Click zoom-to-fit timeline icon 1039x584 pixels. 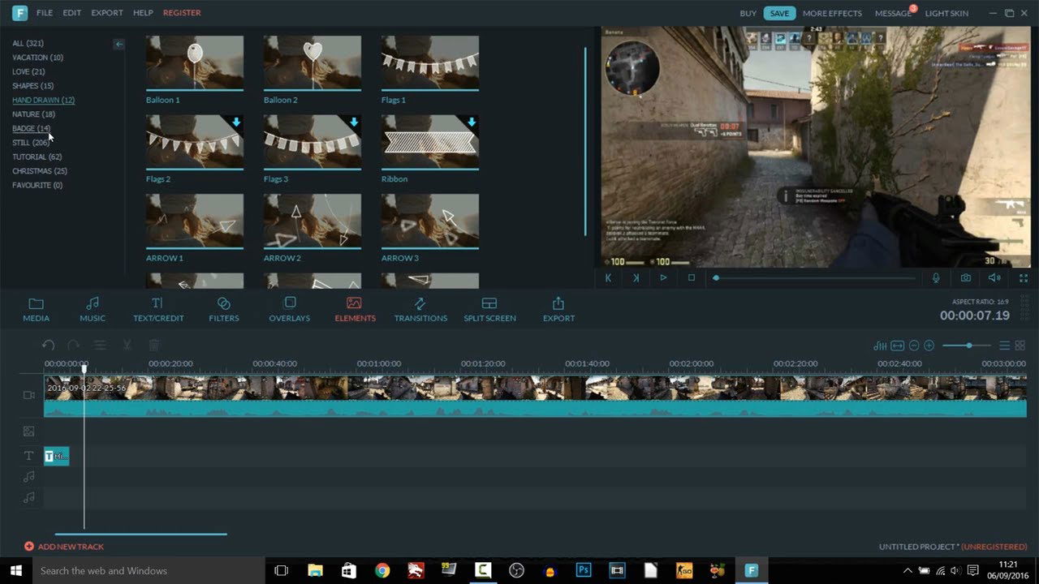pyautogui.click(x=897, y=346)
